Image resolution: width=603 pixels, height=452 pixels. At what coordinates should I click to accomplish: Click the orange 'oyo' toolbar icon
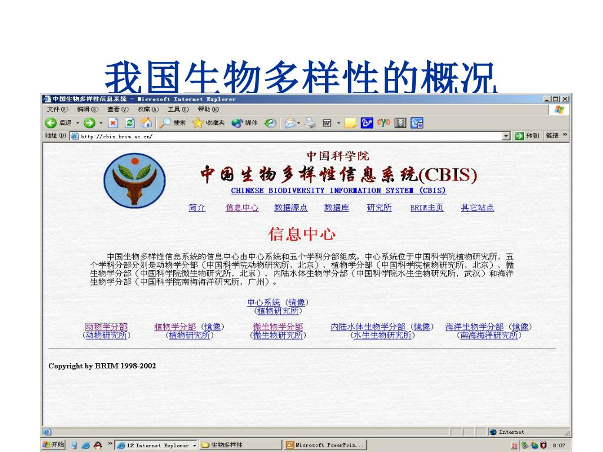point(383,122)
